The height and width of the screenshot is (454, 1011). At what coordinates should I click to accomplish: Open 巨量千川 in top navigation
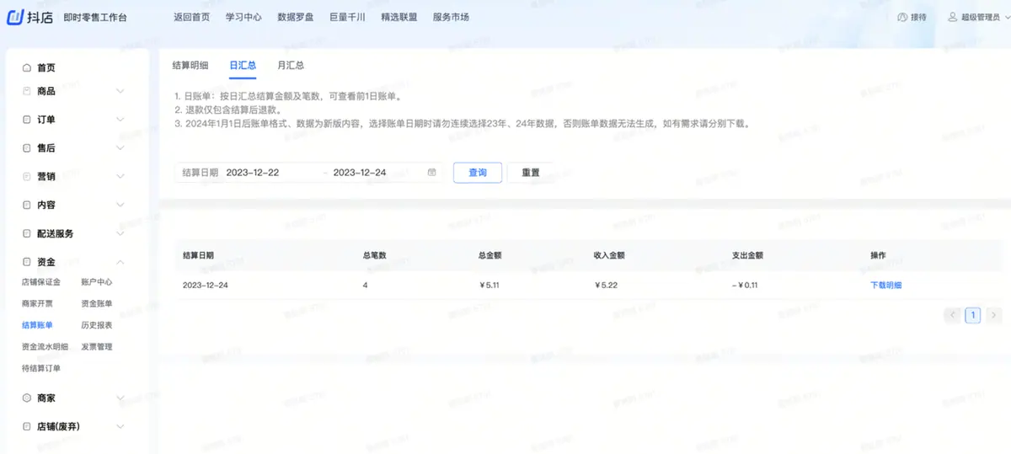pyautogui.click(x=347, y=17)
